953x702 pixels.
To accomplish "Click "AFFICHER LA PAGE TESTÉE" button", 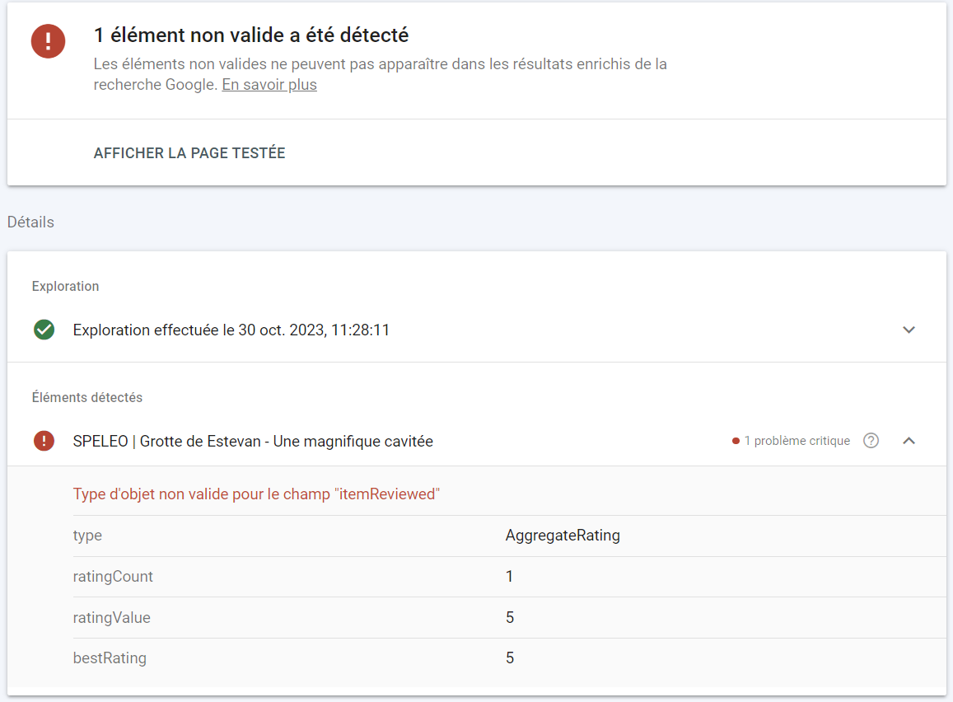I will (x=189, y=153).
